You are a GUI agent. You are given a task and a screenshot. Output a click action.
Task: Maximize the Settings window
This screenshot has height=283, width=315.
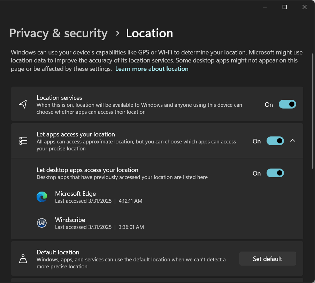click(x=285, y=7)
